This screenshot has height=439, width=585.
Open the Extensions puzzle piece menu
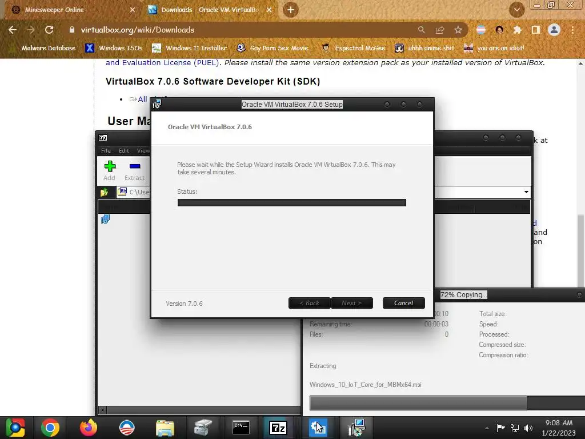517,30
